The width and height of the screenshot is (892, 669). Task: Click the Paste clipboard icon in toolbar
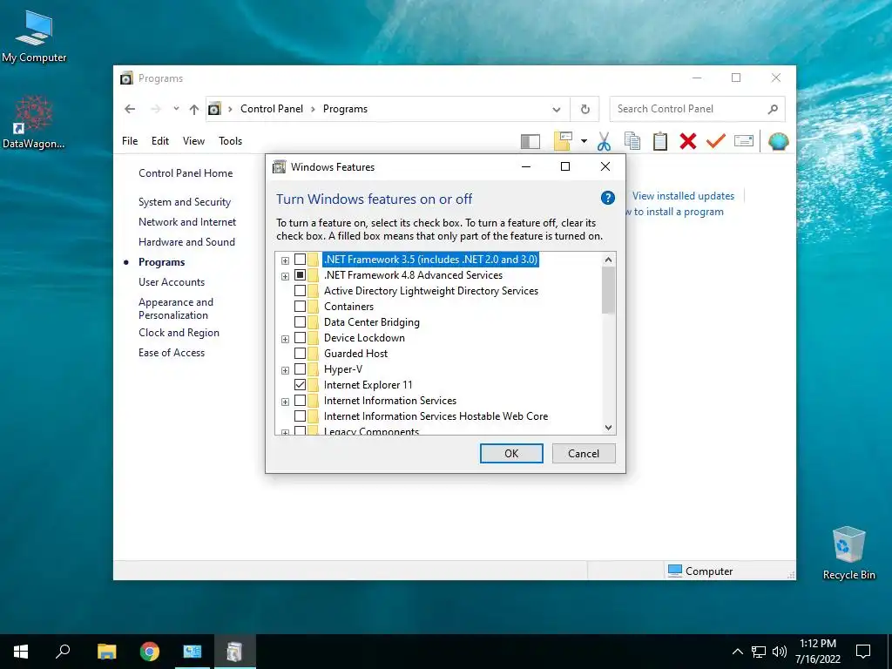(x=660, y=141)
